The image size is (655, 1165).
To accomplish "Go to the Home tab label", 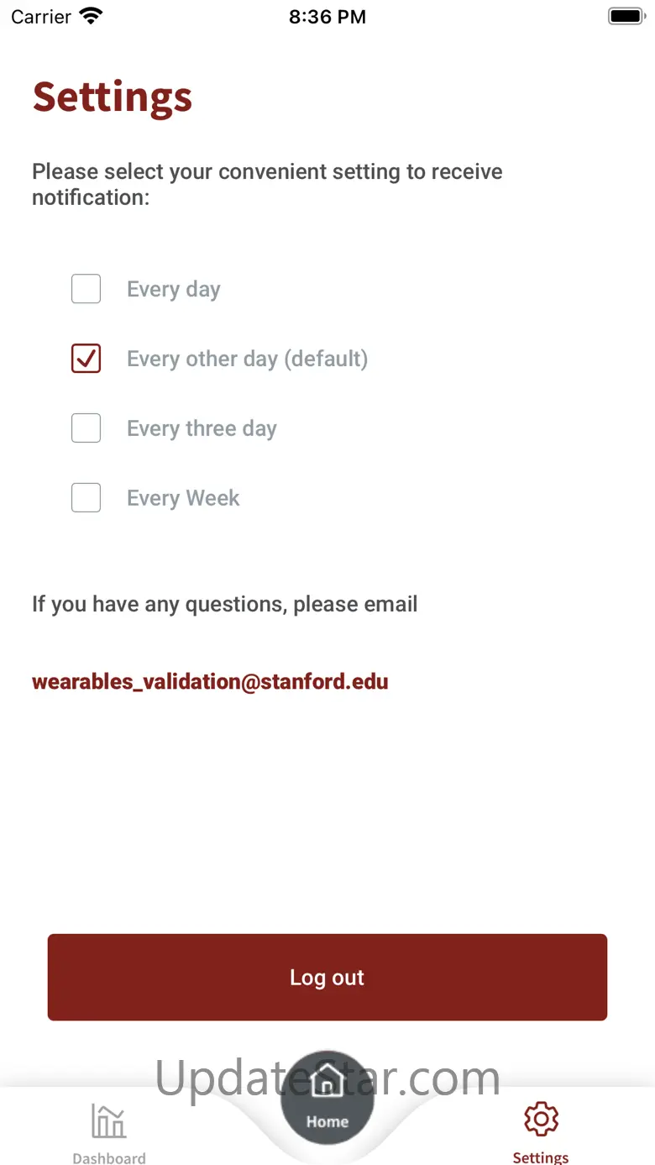I will click(x=327, y=1121).
